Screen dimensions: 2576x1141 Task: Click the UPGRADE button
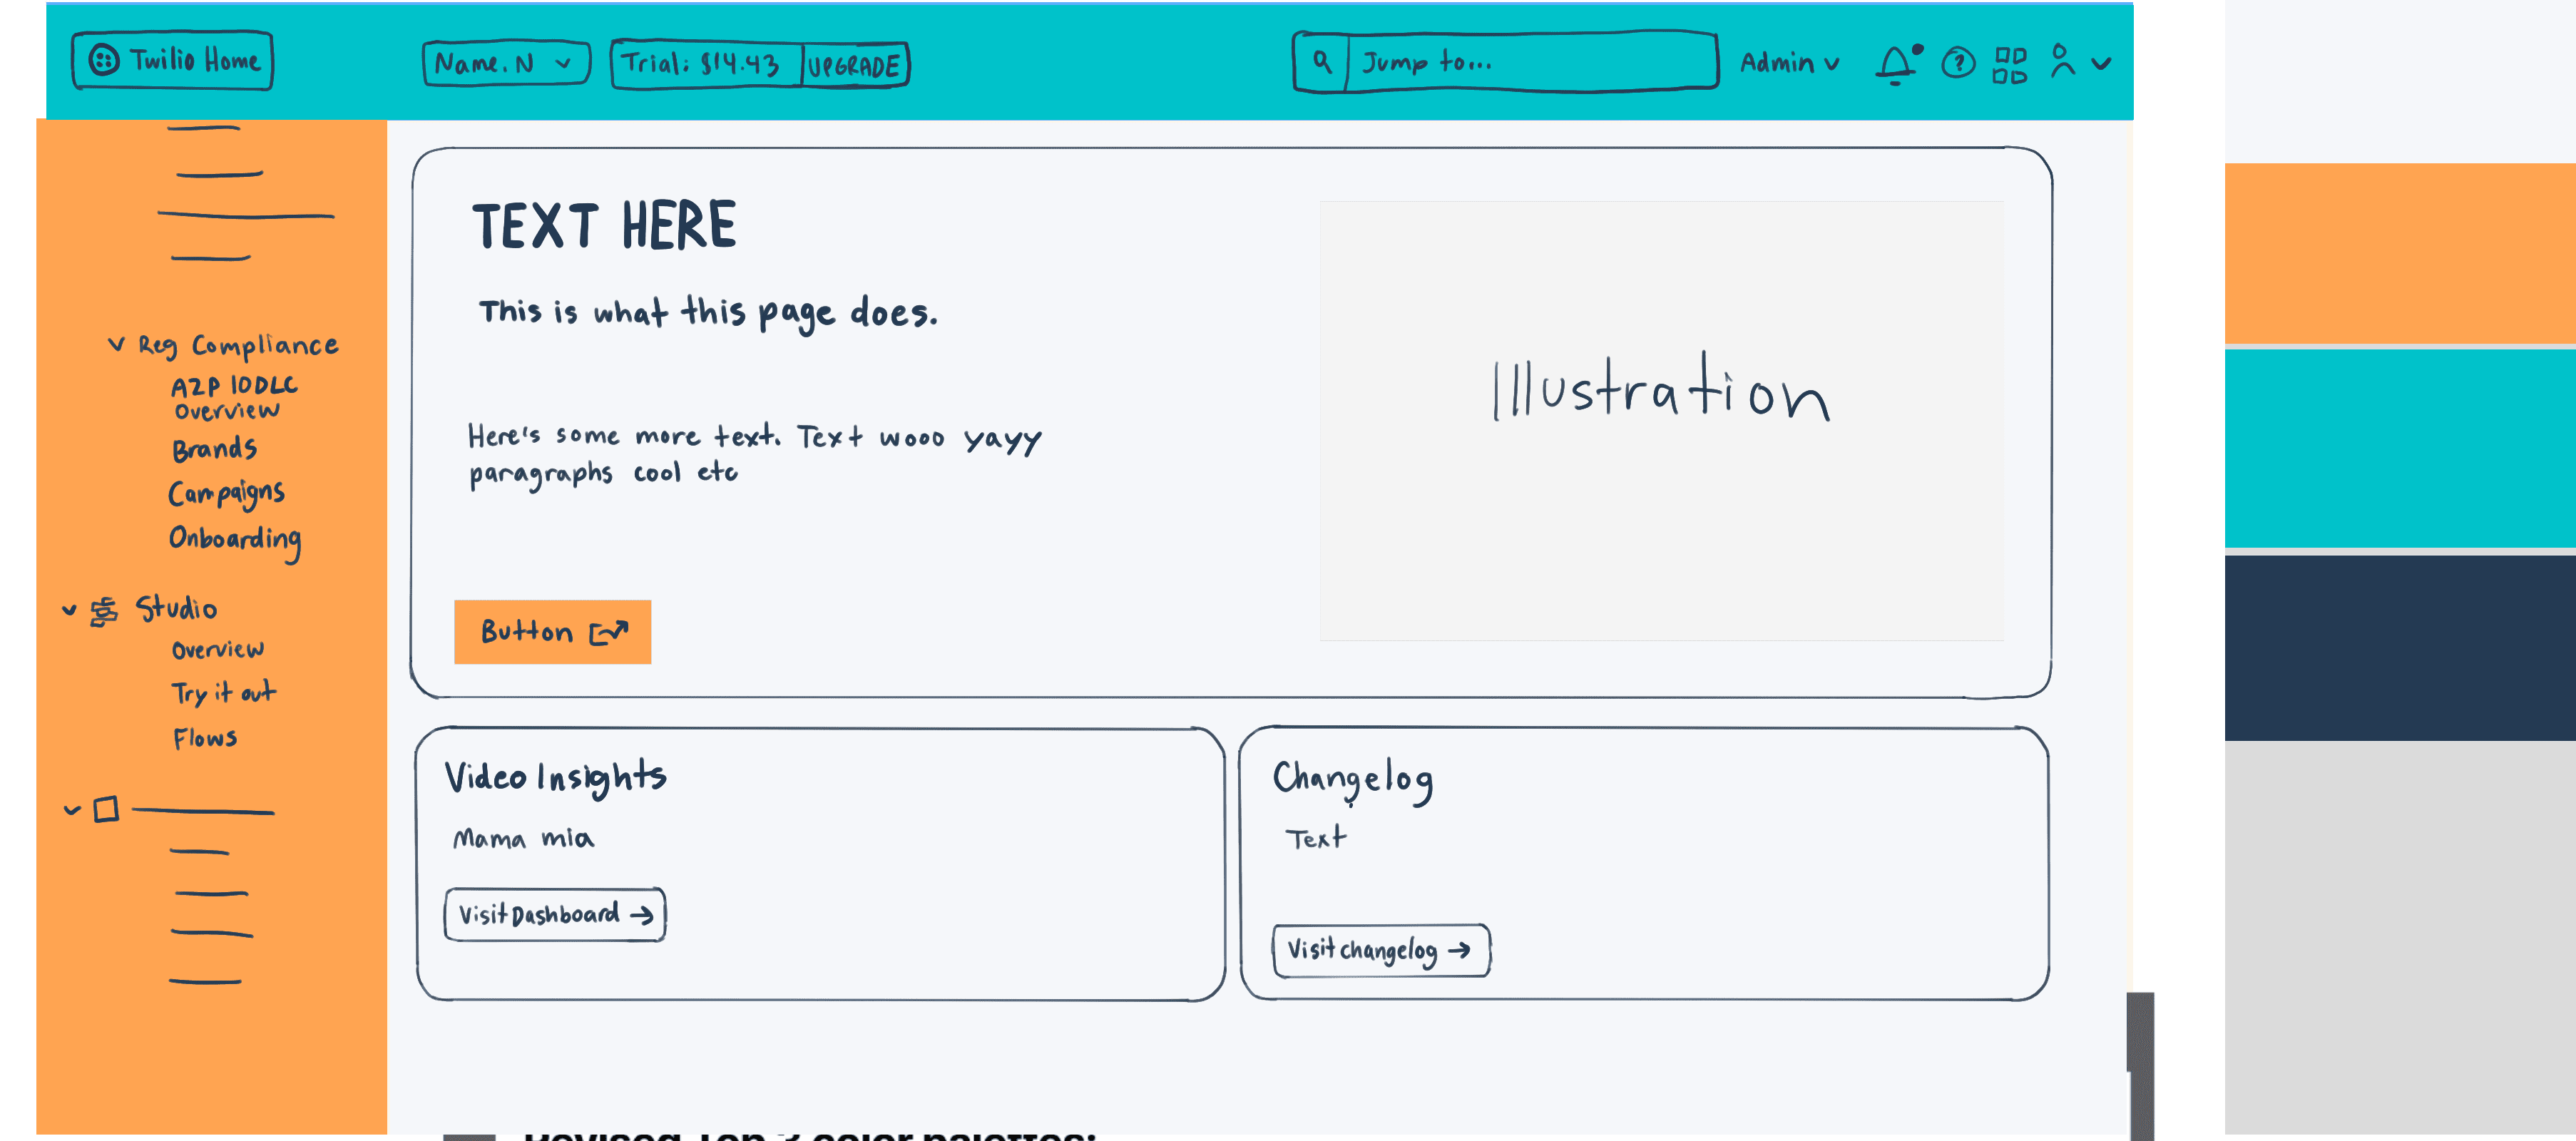pos(854,66)
